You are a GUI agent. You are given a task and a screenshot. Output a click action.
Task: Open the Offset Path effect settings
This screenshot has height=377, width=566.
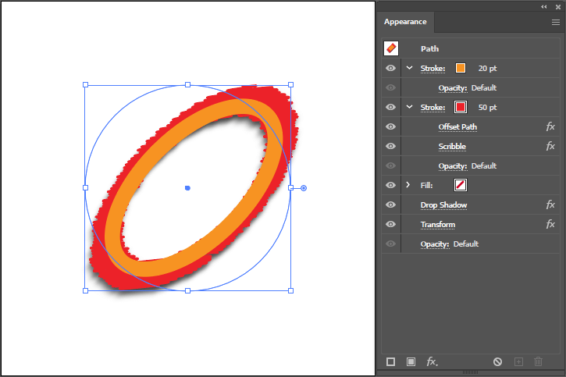pos(457,126)
